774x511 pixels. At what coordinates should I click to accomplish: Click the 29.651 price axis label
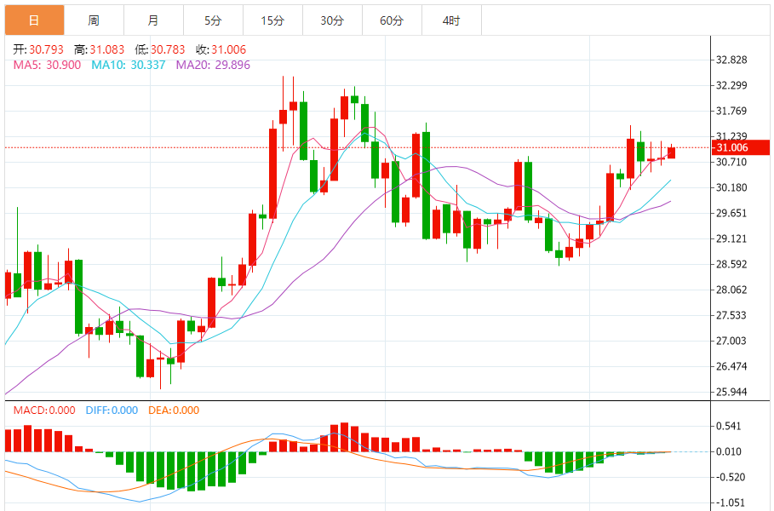click(x=731, y=213)
